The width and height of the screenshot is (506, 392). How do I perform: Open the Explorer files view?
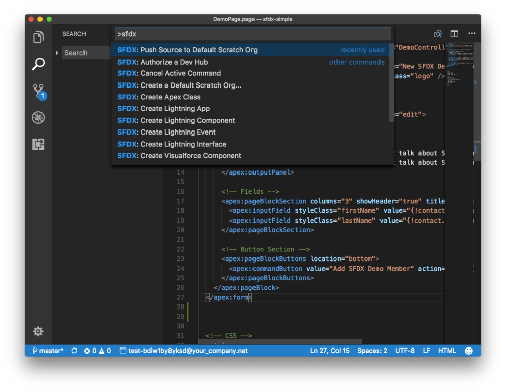point(38,37)
